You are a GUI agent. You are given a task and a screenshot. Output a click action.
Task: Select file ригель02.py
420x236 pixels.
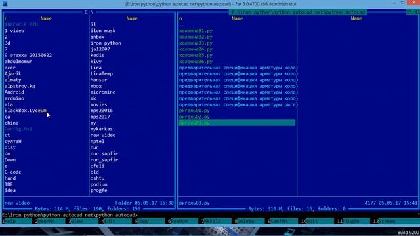click(194, 117)
